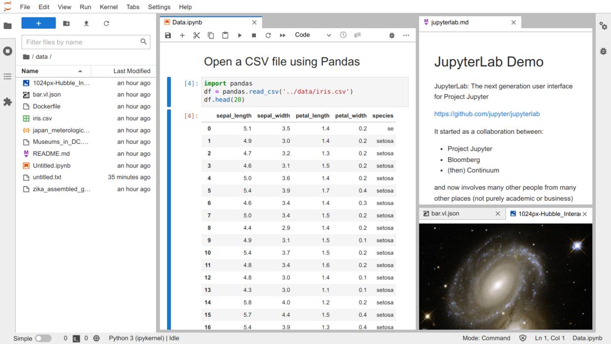611x344 pixels.
Task: Open the Running Terminals and Kernels sidebar
Action: click(7, 51)
